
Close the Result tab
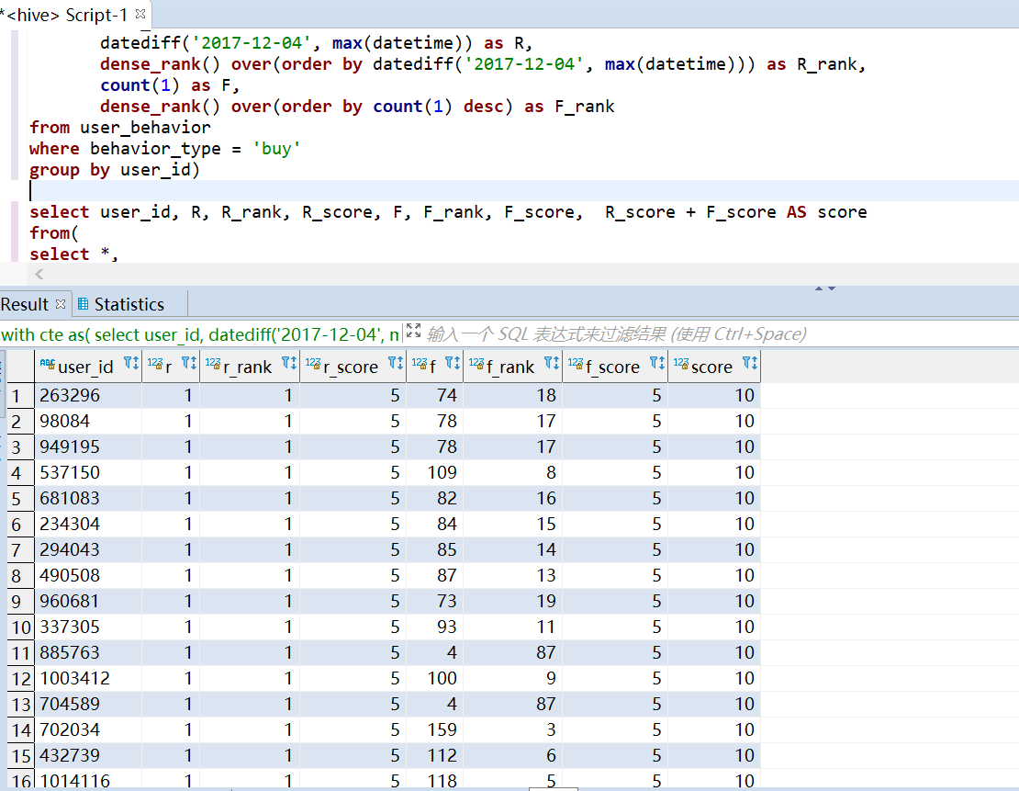[61, 304]
